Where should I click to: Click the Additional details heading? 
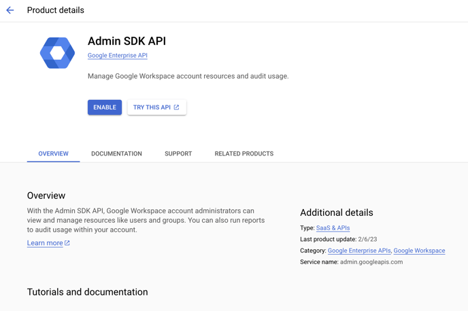point(337,213)
